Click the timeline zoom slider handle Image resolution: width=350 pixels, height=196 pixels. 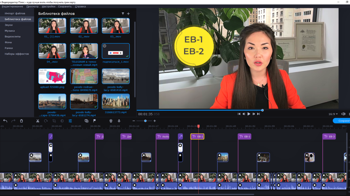click(145, 121)
